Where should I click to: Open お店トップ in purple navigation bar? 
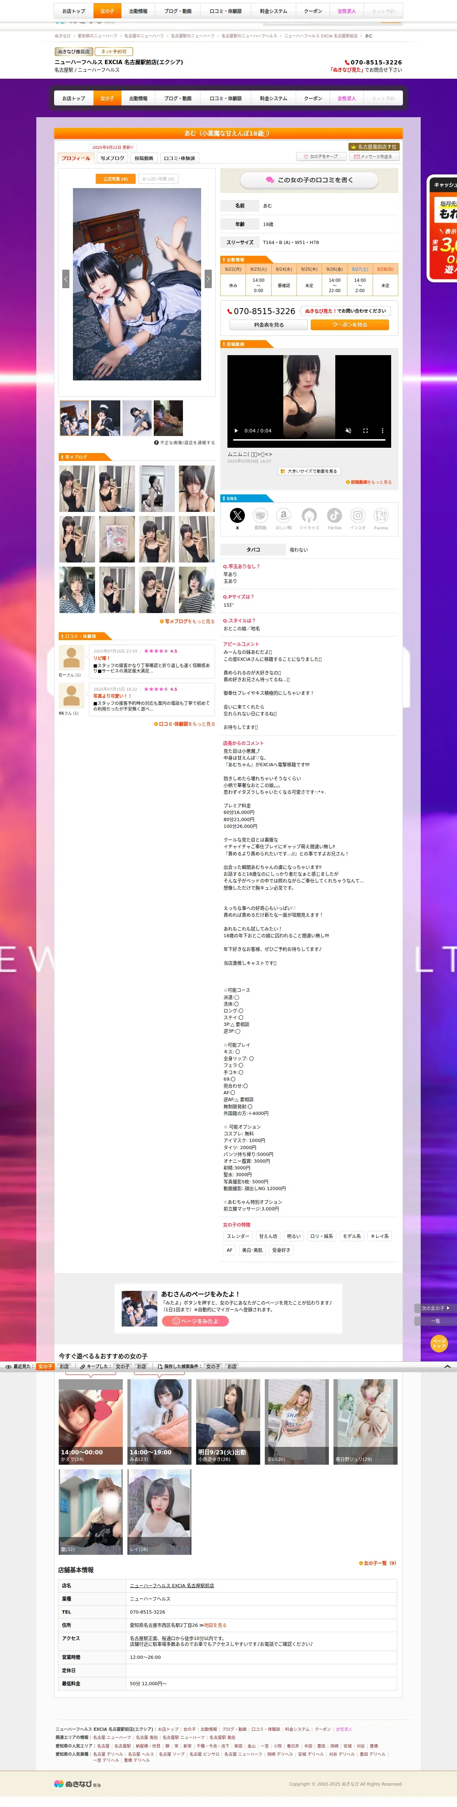click(74, 99)
